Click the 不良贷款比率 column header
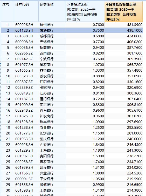Viewport: 146px width, 196px height. click(85, 12)
